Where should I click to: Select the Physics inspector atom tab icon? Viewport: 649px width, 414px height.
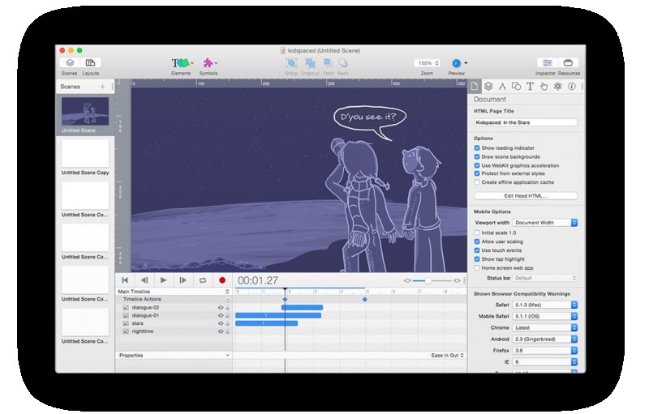[558, 87]
